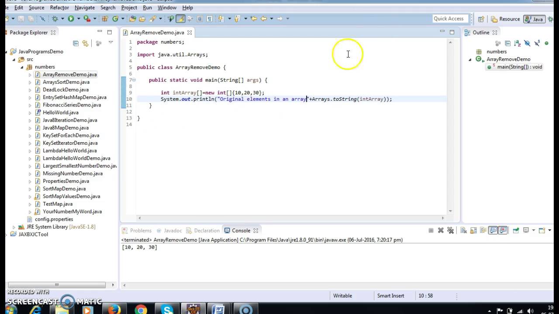Viewport: 559px width, 314px height.
Task: Open the Window menu
Action: [167, 7]
